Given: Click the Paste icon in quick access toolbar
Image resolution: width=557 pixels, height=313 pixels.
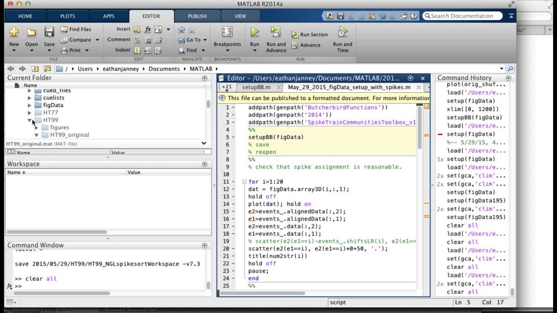Looking at the screenshot, I should click(372, 16).
